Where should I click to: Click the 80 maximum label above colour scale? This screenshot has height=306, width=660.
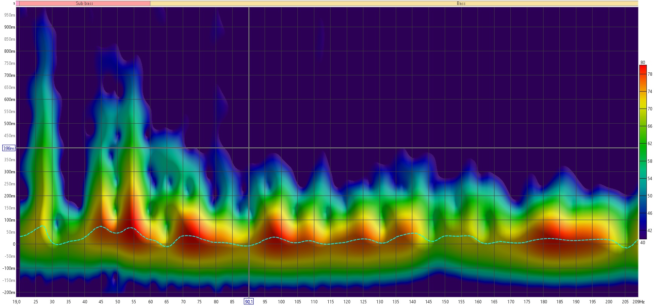[x=643, y=63]
